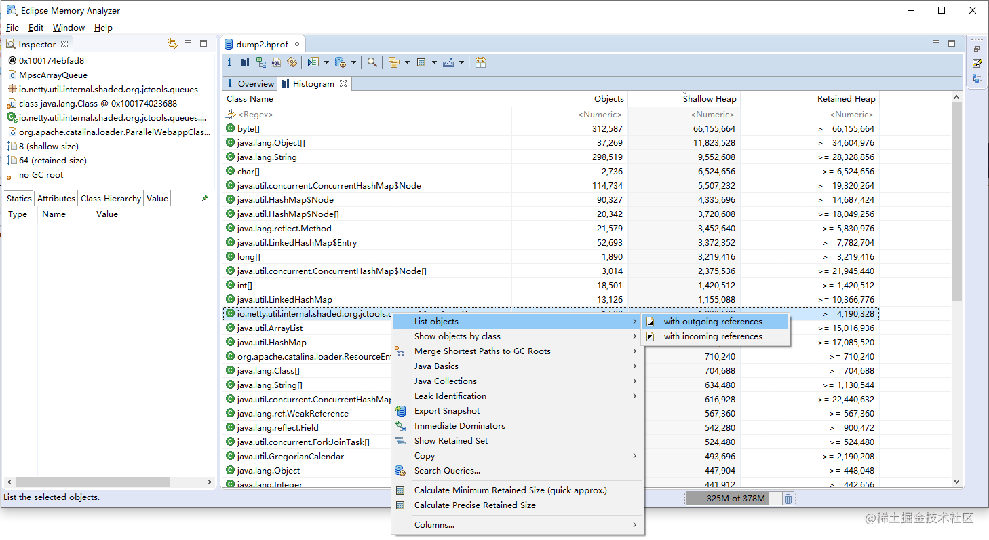989x540 pixels.
Task: Select 'Show Retained Set' menu item
Action: [518, 441]
